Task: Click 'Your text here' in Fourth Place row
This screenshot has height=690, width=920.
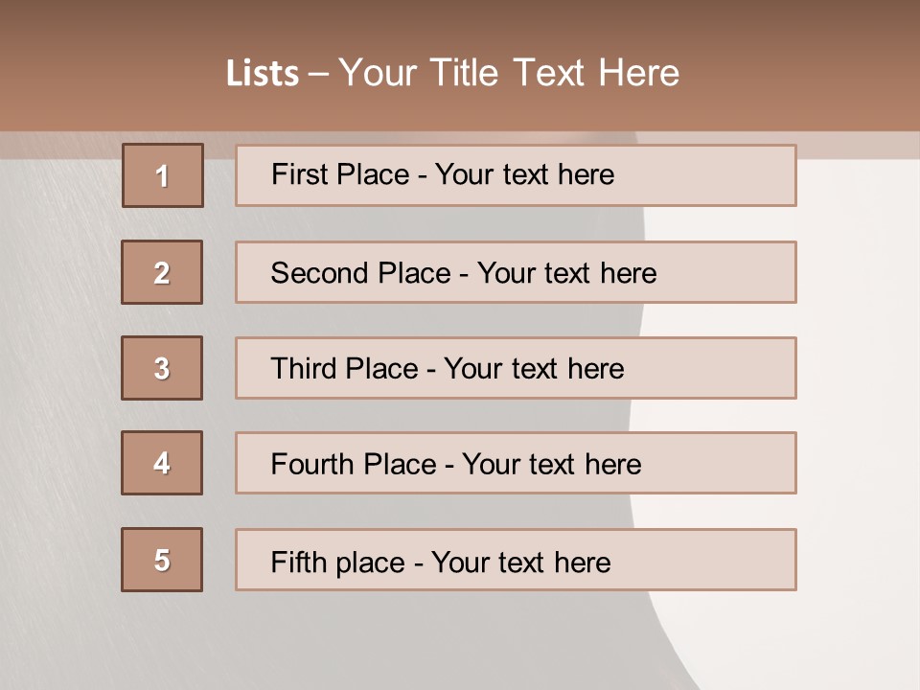Action: point(551,465)
